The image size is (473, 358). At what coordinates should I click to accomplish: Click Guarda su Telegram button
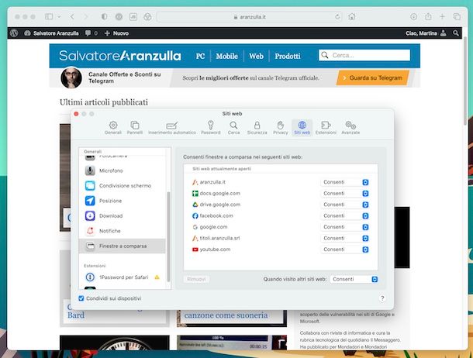(x=373, y=77)
